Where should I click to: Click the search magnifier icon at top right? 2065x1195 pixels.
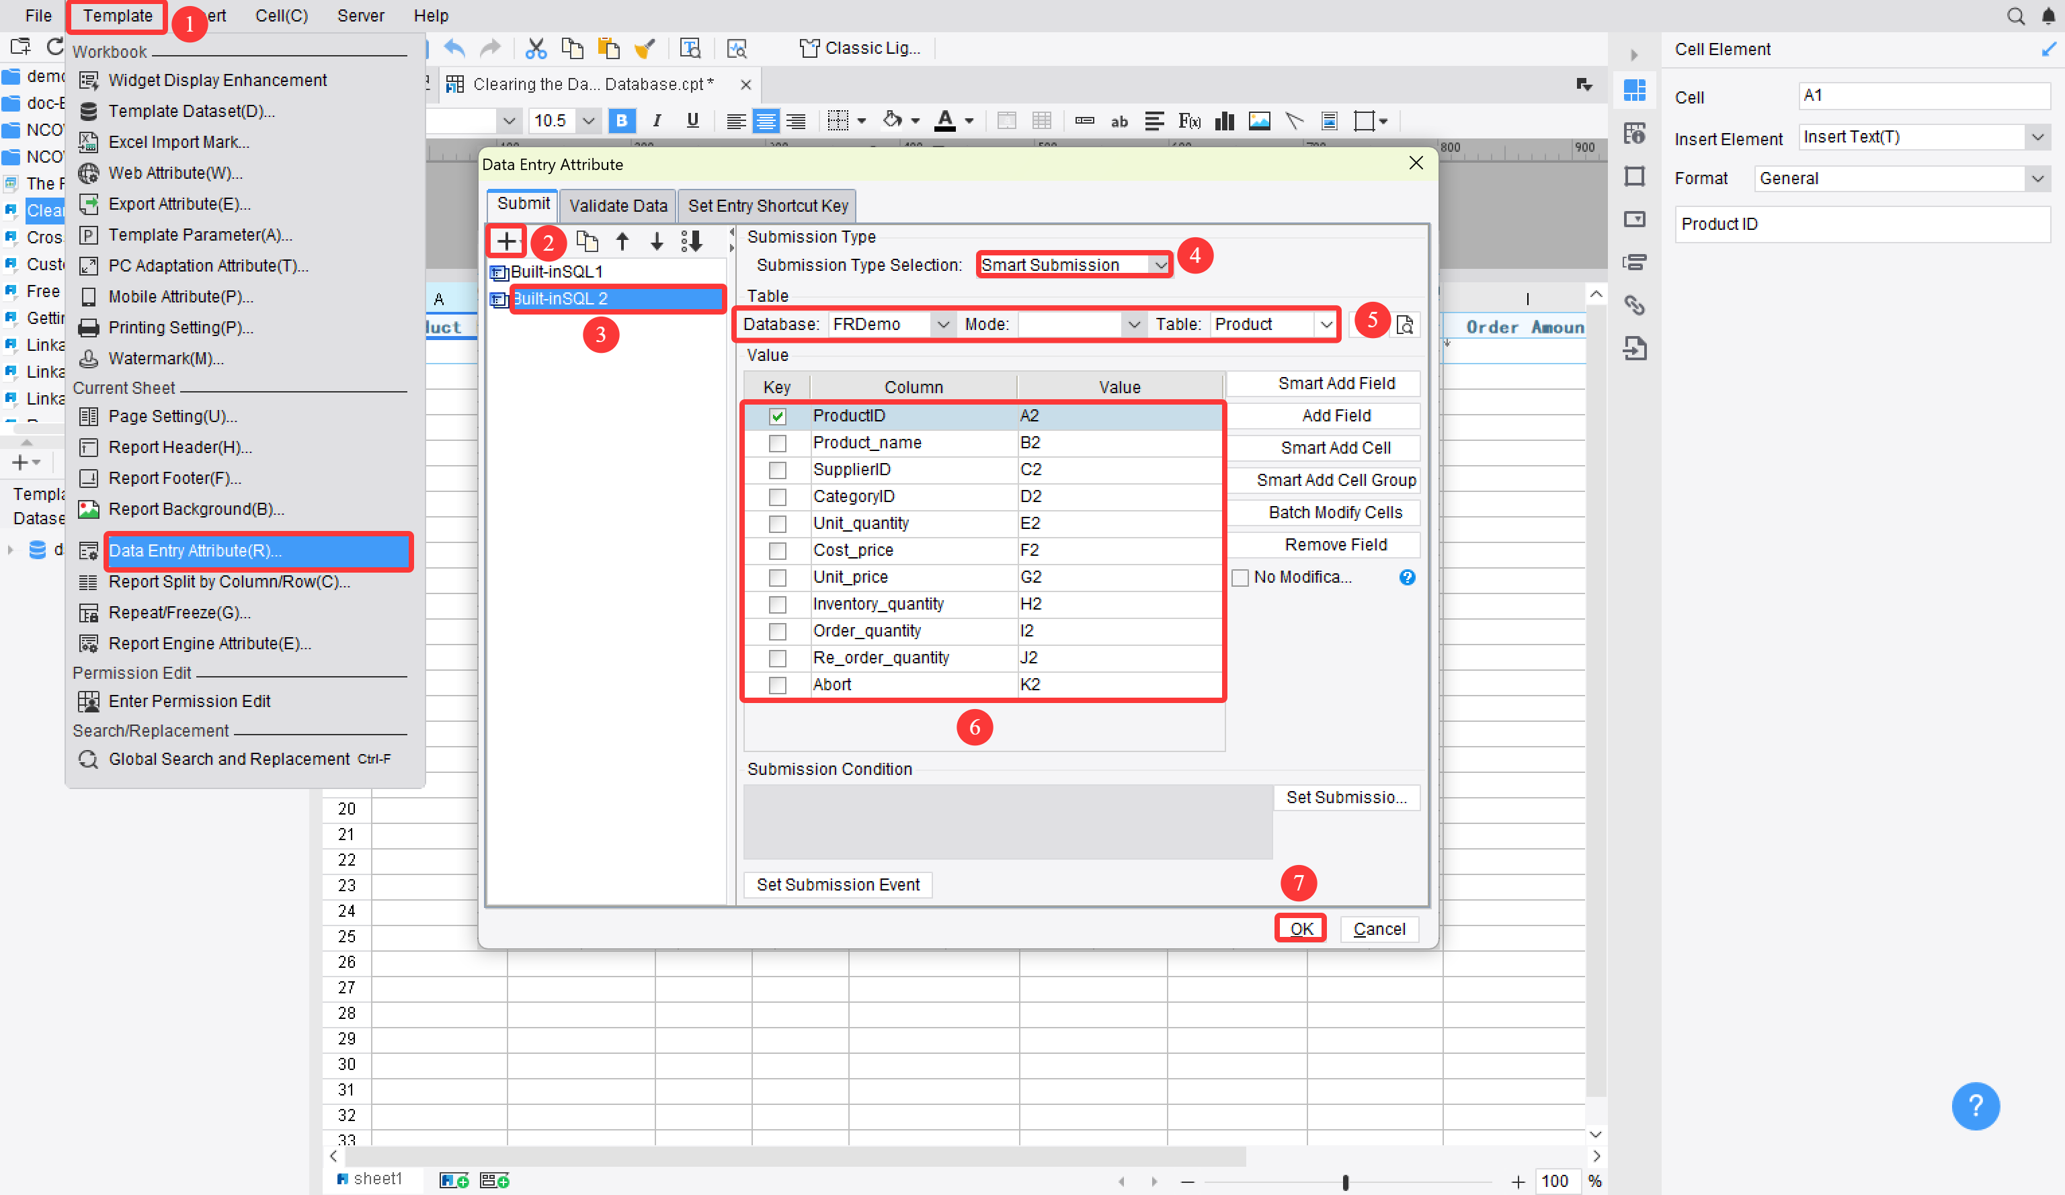(x=2016, y=15)
